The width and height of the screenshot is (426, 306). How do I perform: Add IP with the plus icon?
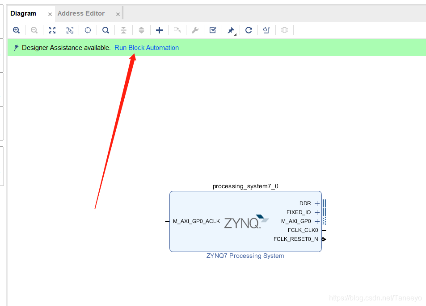[159, 30]
